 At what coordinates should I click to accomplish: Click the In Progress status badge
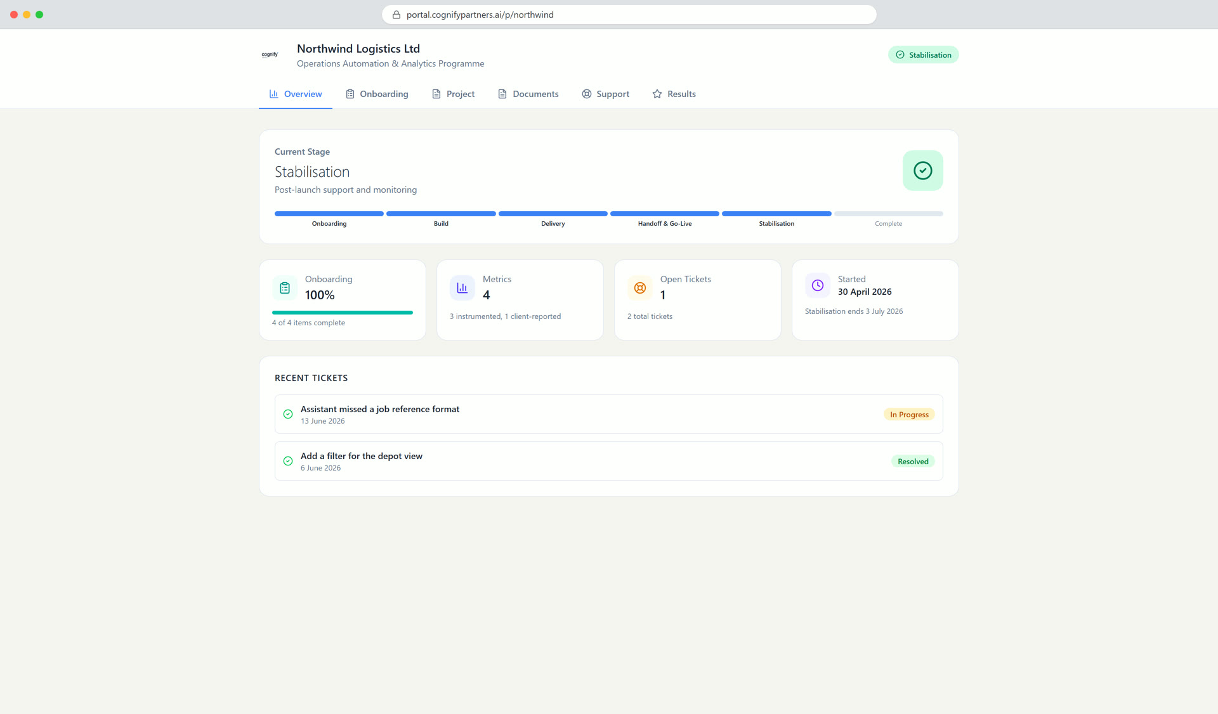(909, 414)
